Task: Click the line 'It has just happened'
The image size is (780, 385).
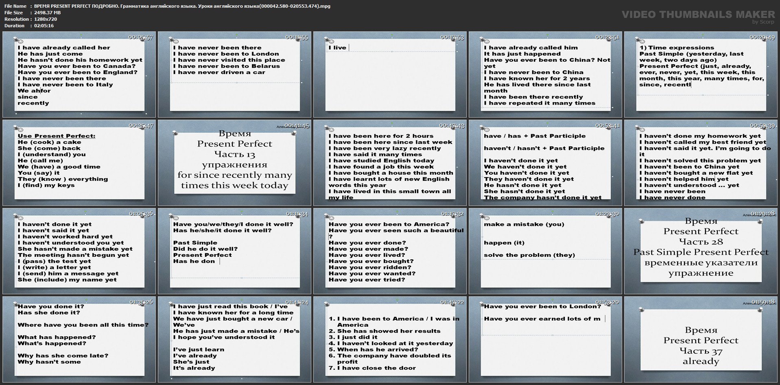Action: pos(522,54)
